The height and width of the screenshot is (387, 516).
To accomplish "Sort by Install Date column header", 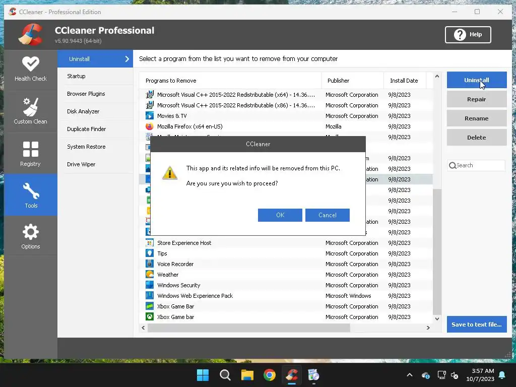I will (405, 81).
